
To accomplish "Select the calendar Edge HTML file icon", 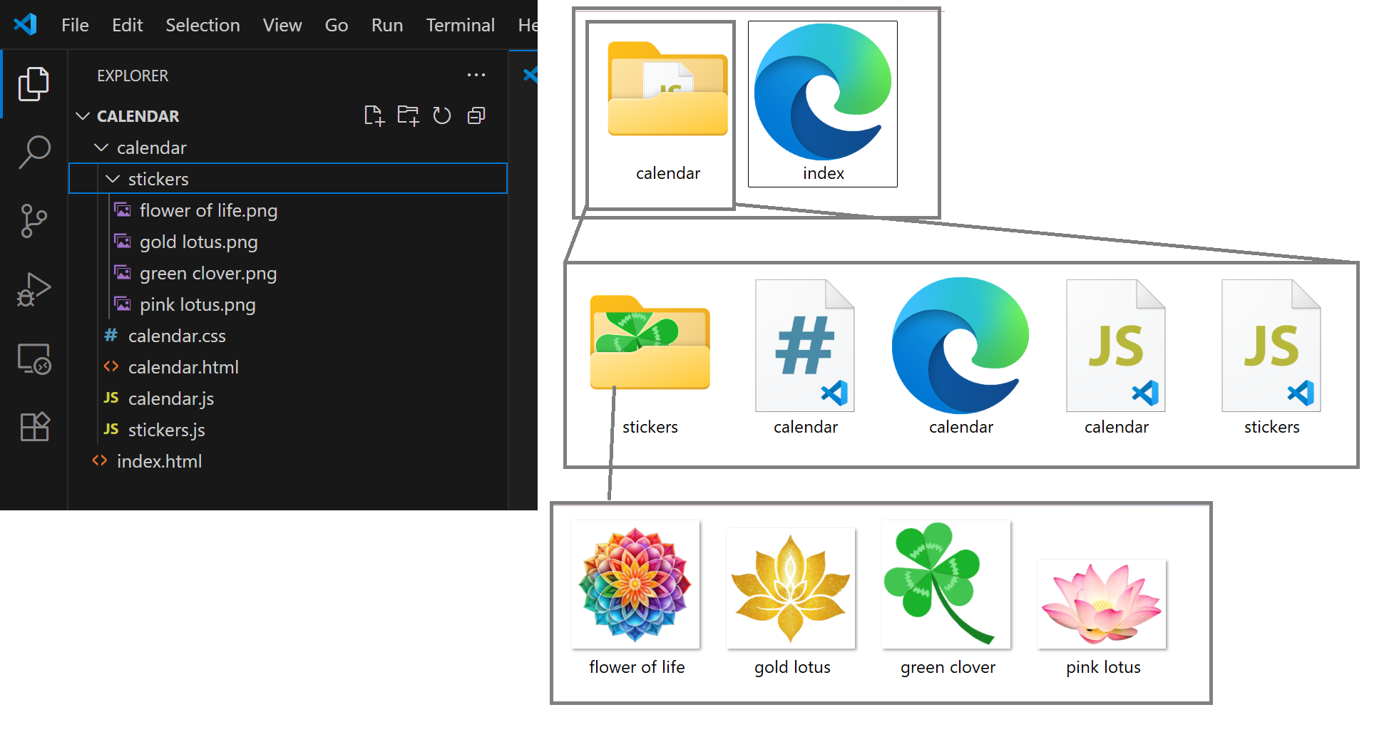I will (960, 346).
